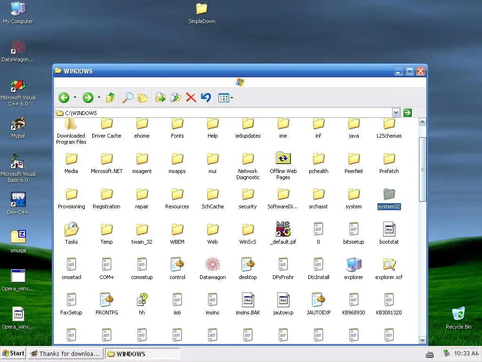The width and height of the screenshot is (482, 362).
Task: Select the smuqal zip file icon
Action: pos(18,241)
